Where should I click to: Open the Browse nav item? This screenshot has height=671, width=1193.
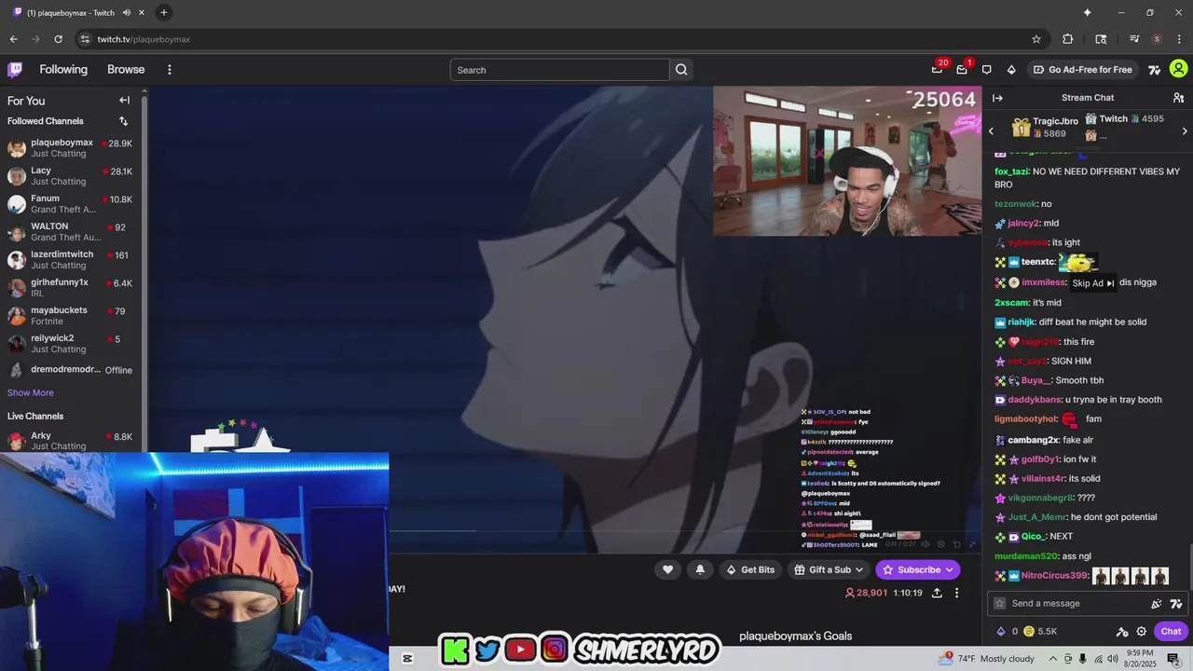(126, 70)
